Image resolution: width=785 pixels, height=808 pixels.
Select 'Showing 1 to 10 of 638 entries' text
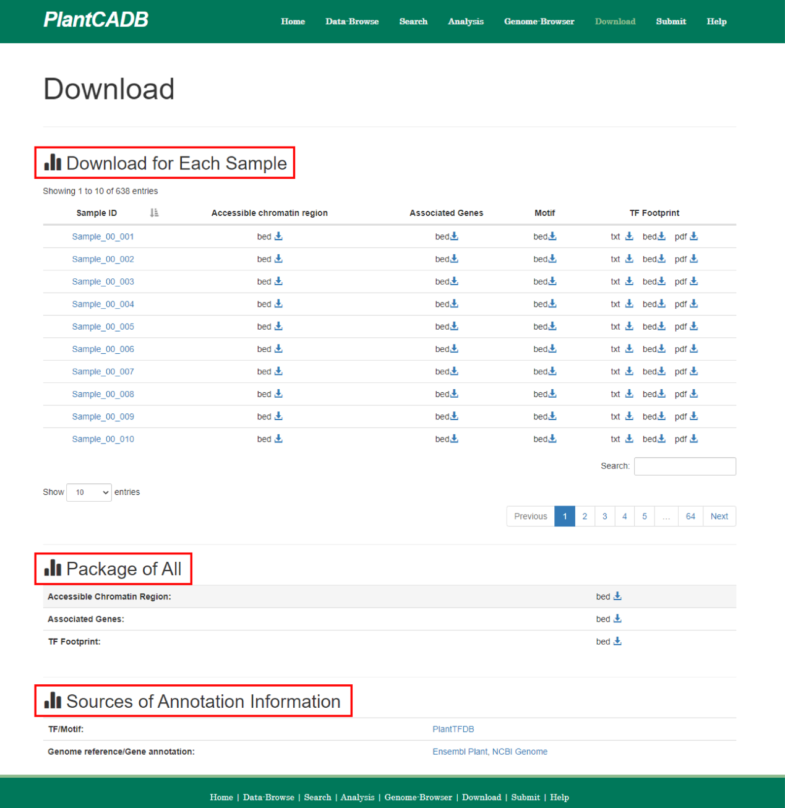click(100, 191)
